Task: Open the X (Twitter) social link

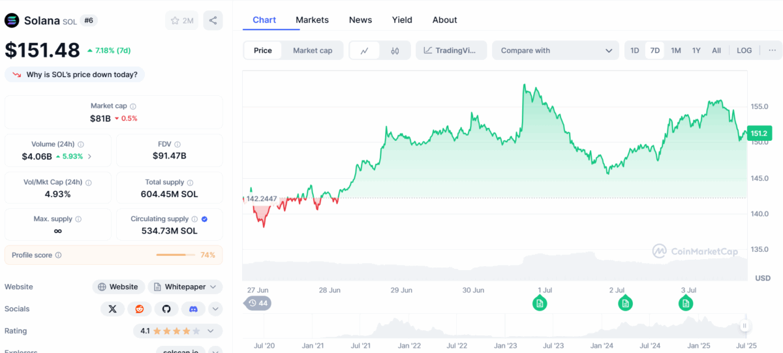Action: [x=113, y=309]
